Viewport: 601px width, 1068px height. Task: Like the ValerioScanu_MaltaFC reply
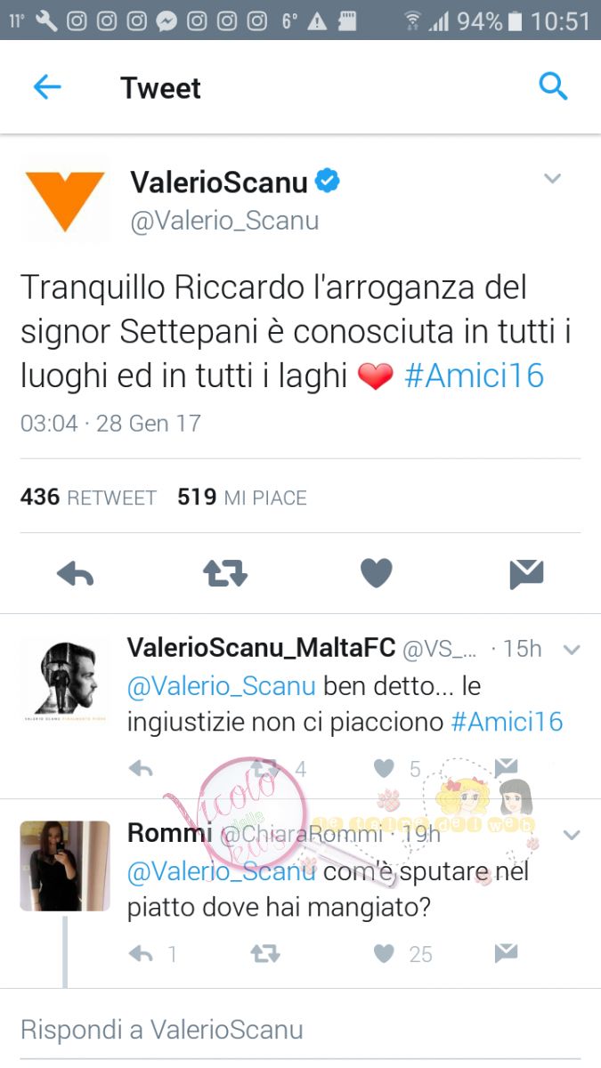[x=384, y=769]
